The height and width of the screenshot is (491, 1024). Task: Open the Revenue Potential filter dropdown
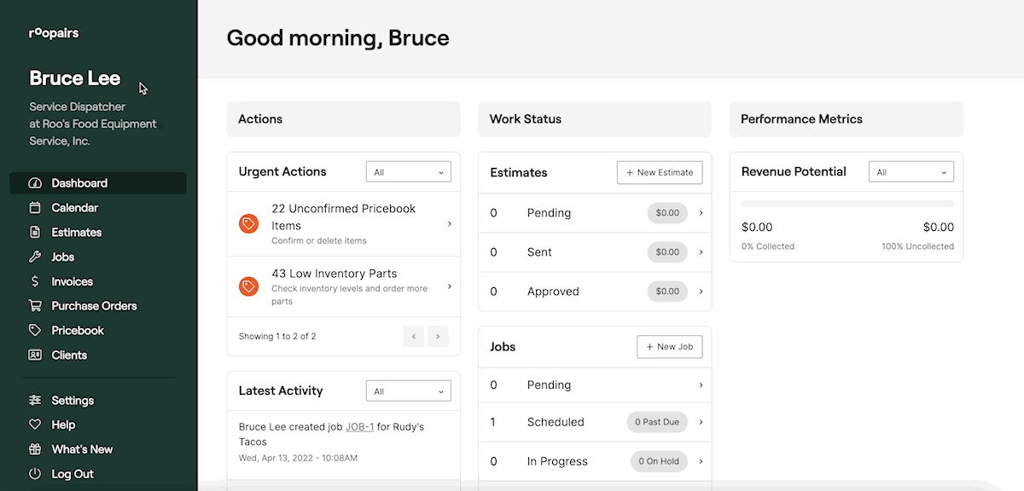[x=911, y=172]
